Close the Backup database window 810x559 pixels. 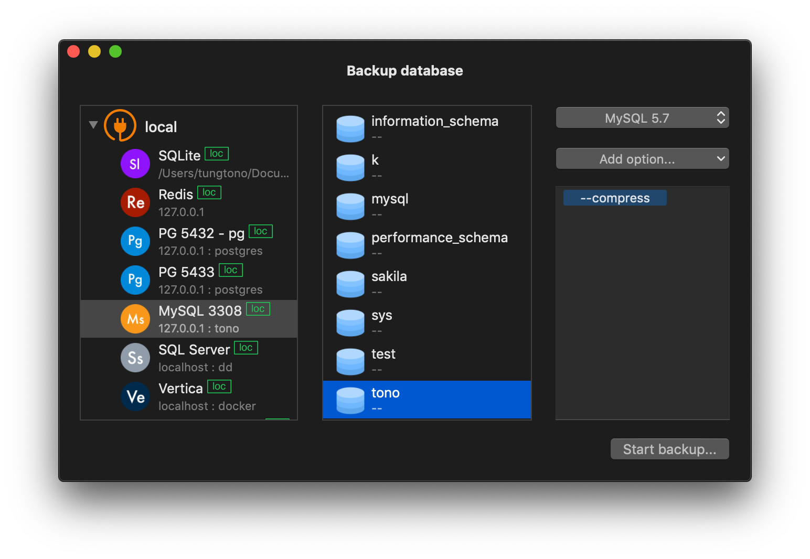(73, 51)
